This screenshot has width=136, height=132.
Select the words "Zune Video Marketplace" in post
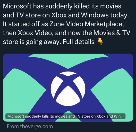click(86, 24)
